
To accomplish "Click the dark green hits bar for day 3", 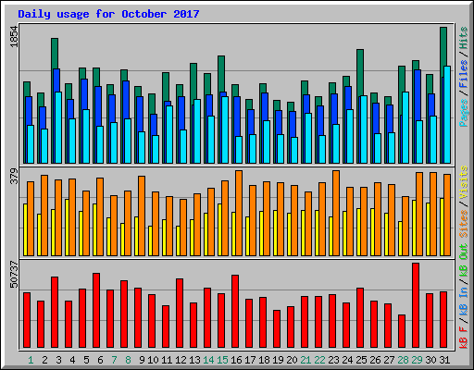I will 55,53.
